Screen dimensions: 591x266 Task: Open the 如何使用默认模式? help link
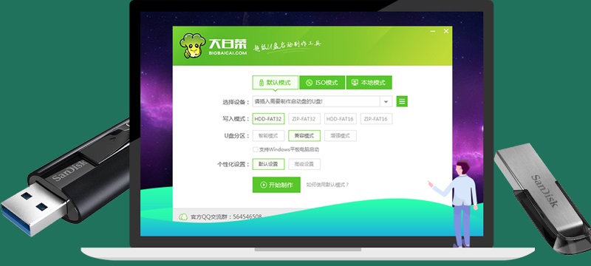coord(327,185)
